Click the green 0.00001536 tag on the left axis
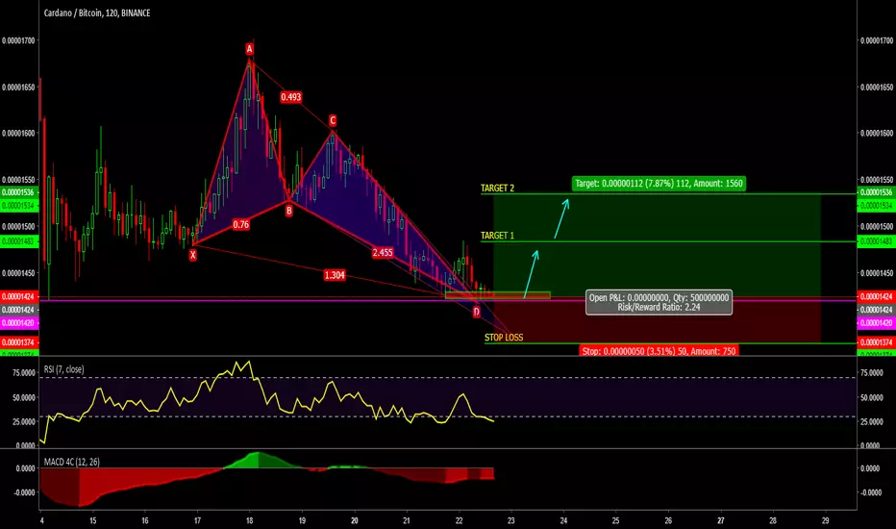 point(19,192)
